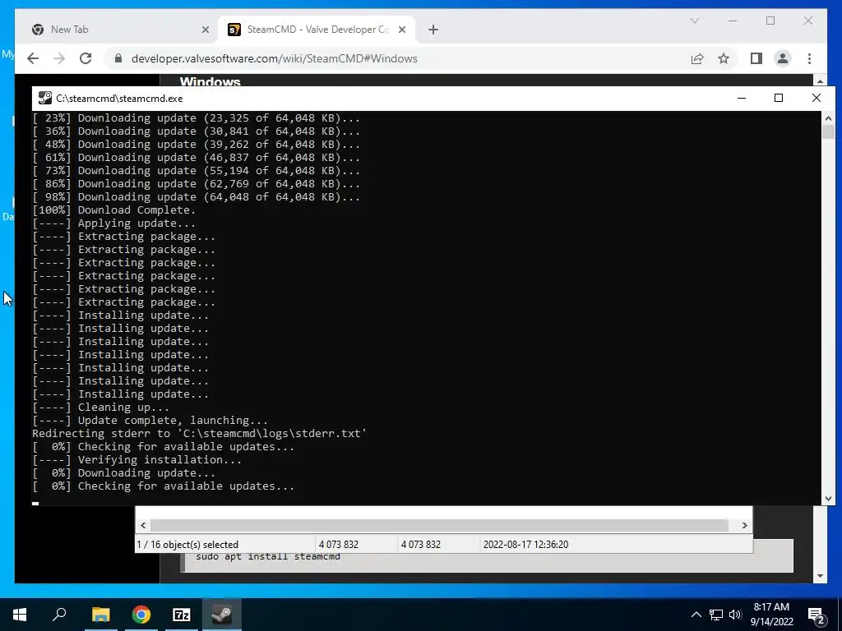Click the Chrome forward arrow
Viewport: 842px width, 631px height.
pyautogui.click(x=59, y=58)
